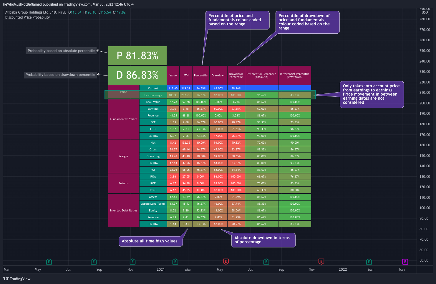The width and height of the screenshot is (436, 284).
Task: Select the ROIC row label
Action: pyautogui.click(x=153, y=190)
